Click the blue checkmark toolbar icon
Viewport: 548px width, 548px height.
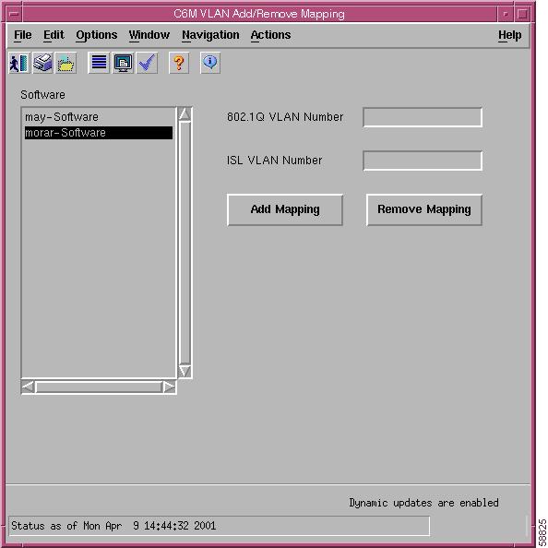[147, 63]
